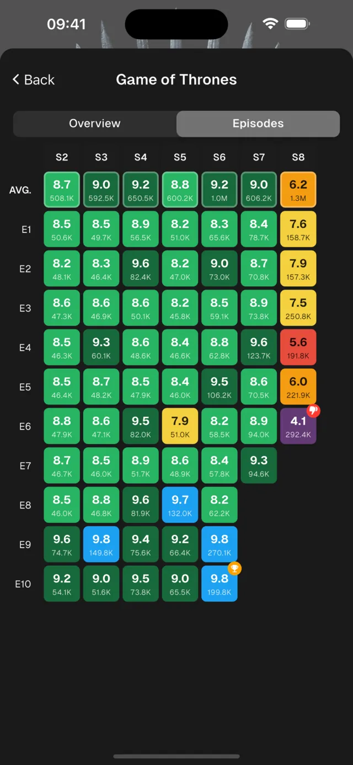Viewport: 353px width, 765px height.
Task: Open the 9.2 cell with 54.1K votes
Action: (x=62, y=584)
